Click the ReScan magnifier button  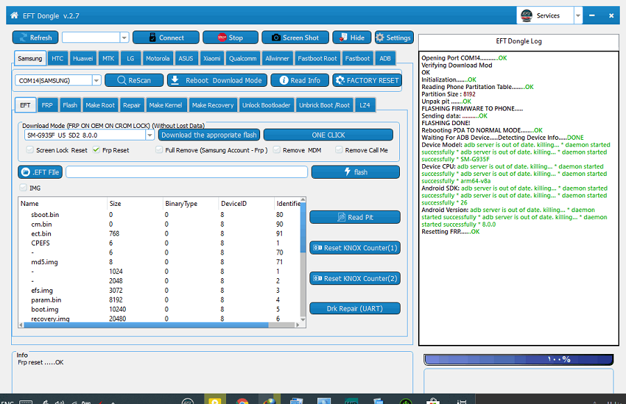pyautogui.click(x=134, y=80)
